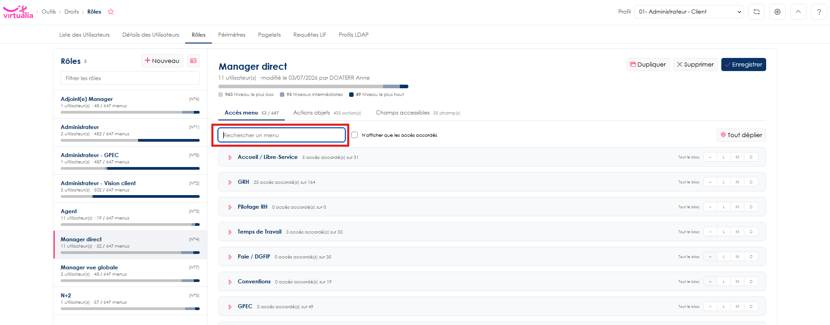Click the Rechercher un menu search box

282,135
